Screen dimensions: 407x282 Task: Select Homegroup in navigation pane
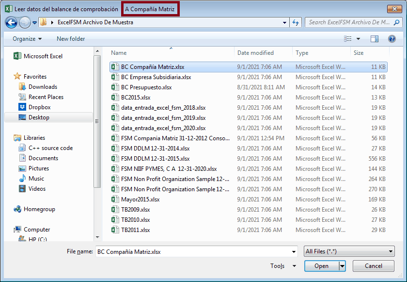coord(34,209)
